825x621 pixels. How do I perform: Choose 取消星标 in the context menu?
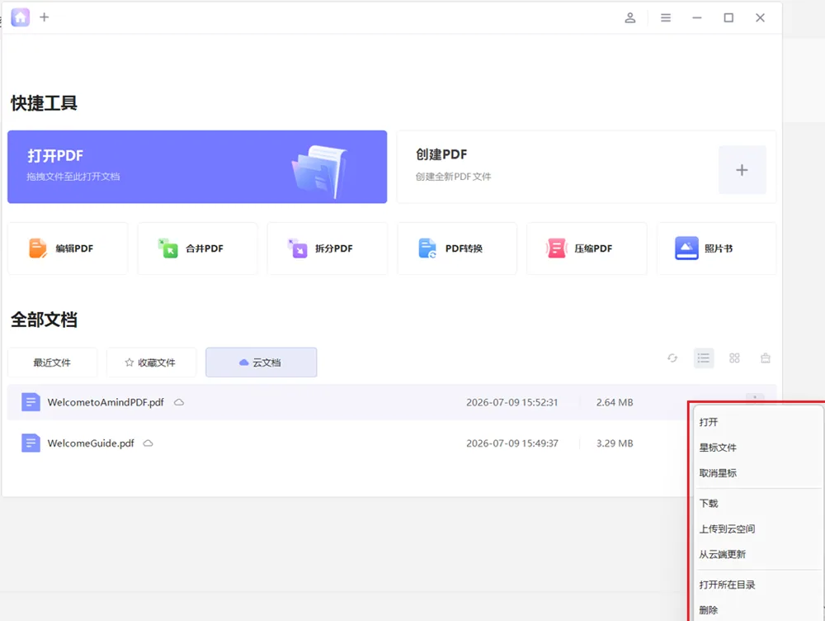coord(757,473)
